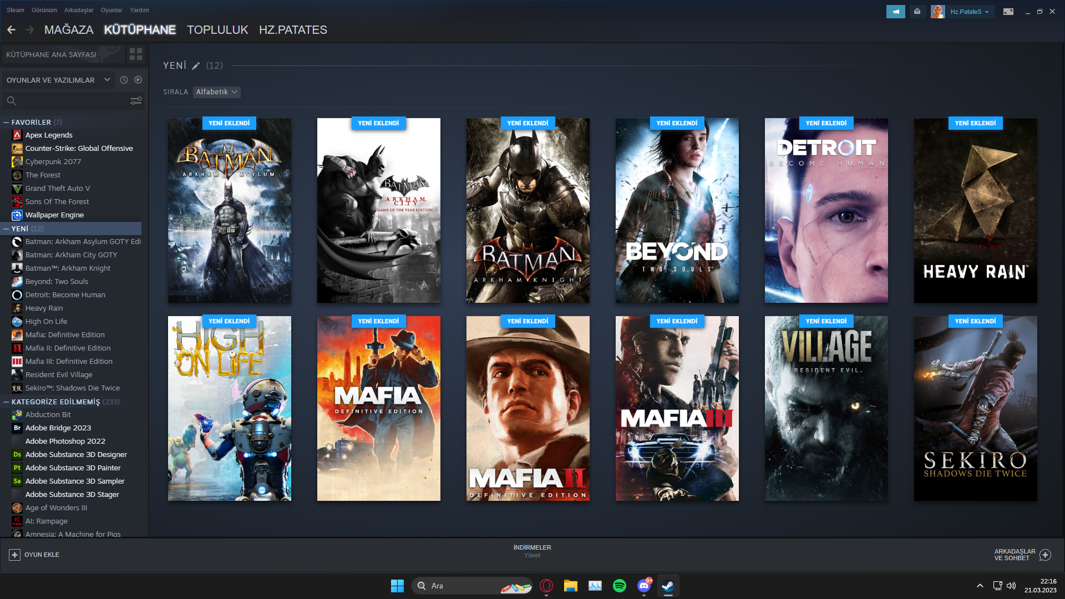This screenshot has height=599, width=1065.
Task: Open the Arkadaşlar menu
Action: coord(79,10)
